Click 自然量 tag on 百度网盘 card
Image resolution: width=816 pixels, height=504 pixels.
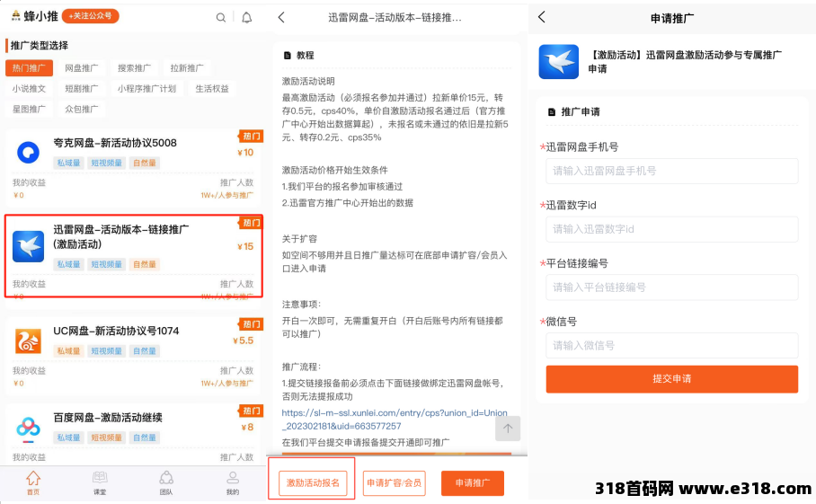144,438
